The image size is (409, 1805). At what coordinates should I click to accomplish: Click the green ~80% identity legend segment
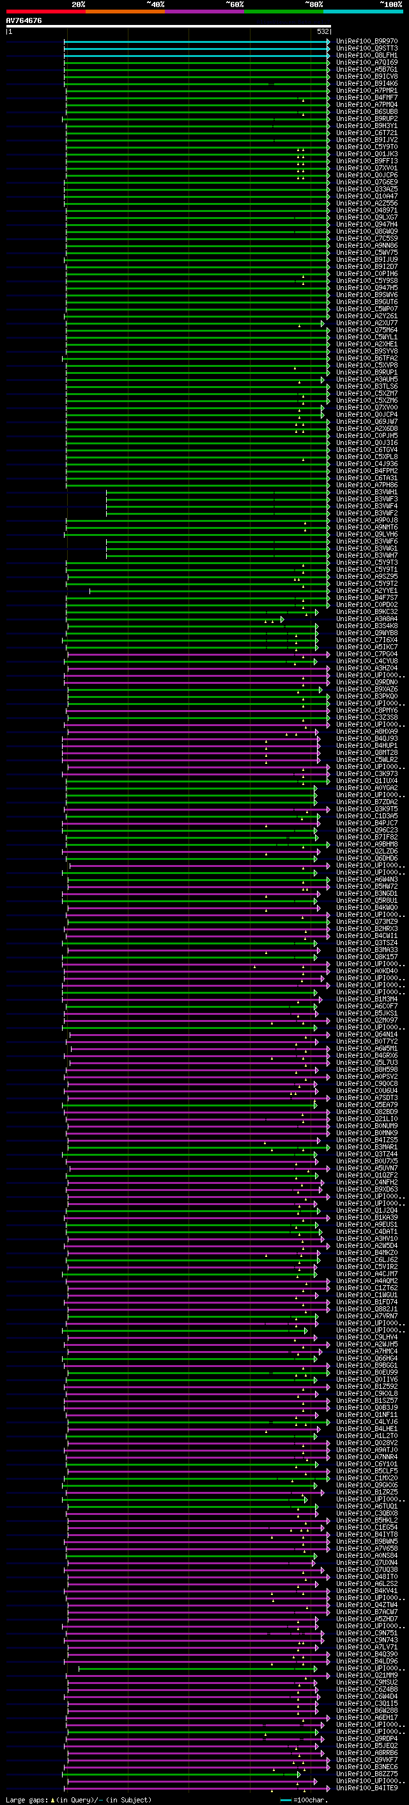coord(284,12)
